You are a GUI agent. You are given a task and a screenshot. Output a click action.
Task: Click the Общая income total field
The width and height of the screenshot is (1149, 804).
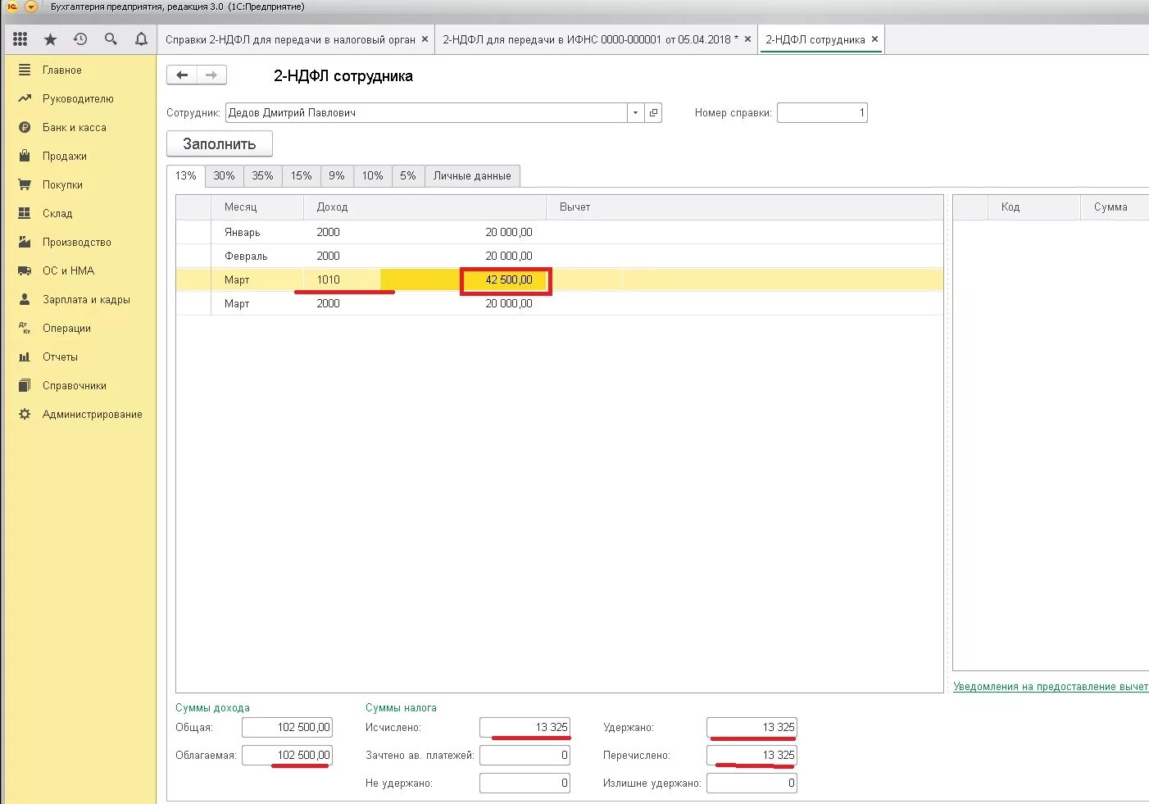point(287,727)
